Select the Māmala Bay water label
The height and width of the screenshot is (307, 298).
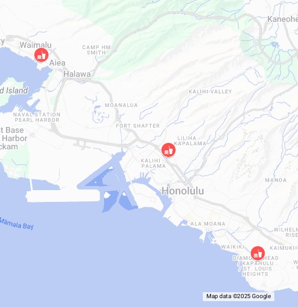click(17, 224)
